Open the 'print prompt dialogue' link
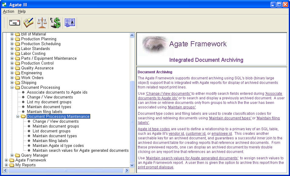Screen dimensions: 290x176 coord(155,167)
